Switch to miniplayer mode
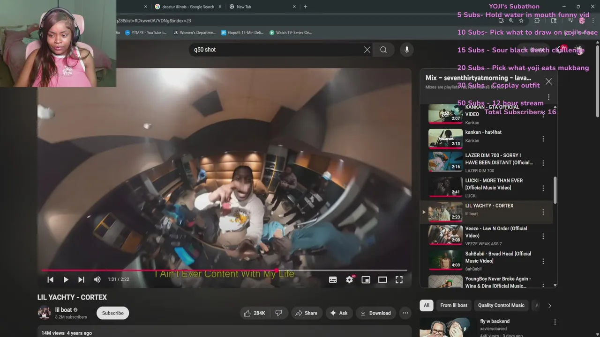This screenshot has height=337, width=600. coord(366,279)
